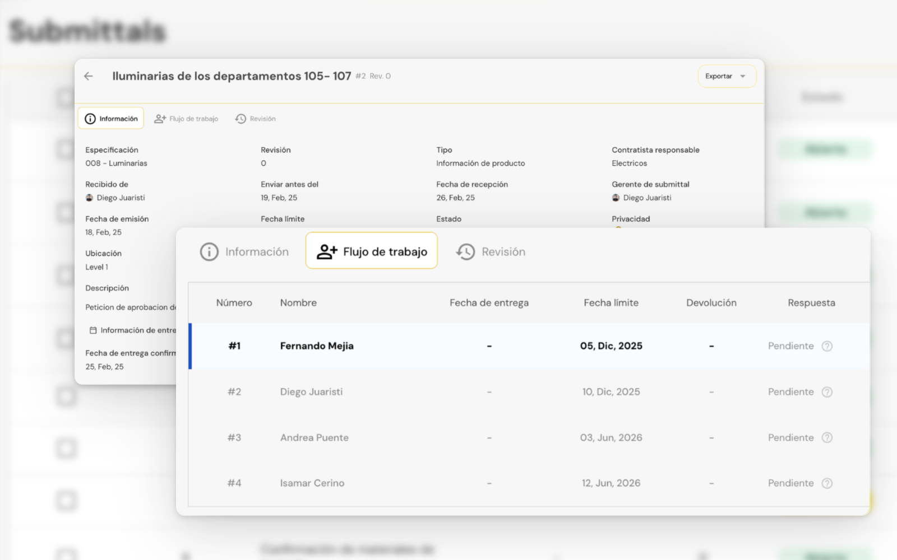Click the date 12, Jun, 2026
Screen dimensions: 897x560
(611, 483)
